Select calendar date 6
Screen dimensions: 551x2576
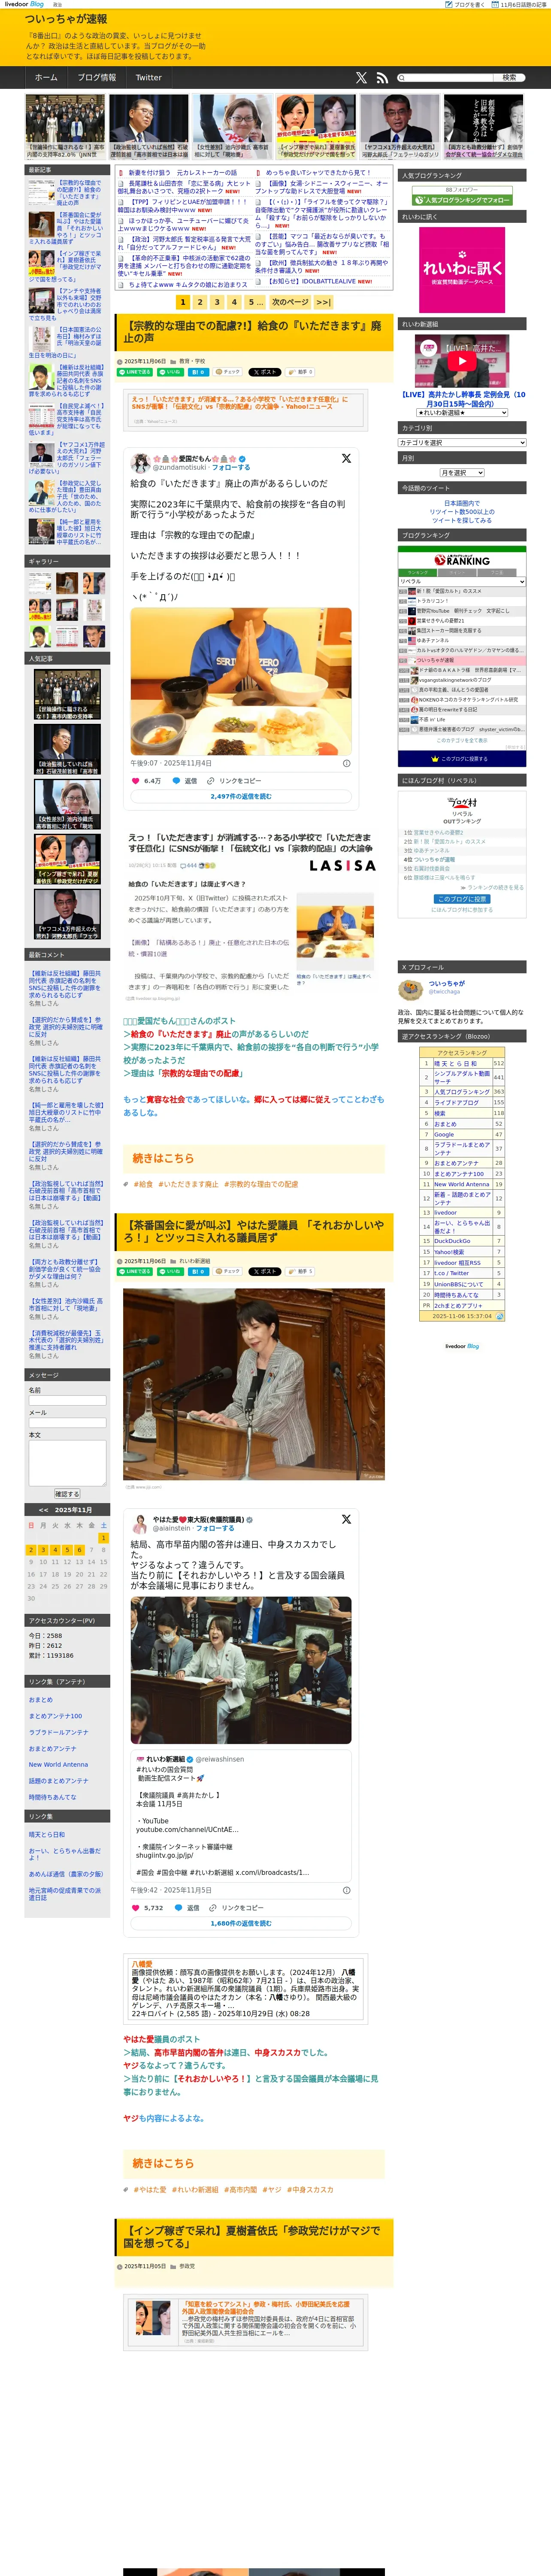[x=79, y=1550]
